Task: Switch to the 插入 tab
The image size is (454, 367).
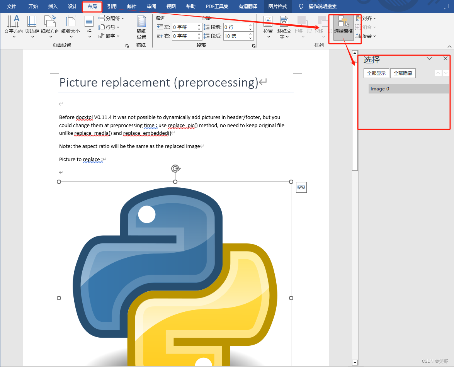Action: (53, 6)
